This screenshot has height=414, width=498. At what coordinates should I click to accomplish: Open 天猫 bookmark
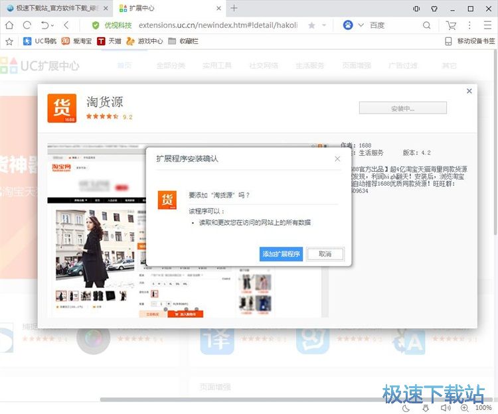pyautogui.click(x=110, y=41)
